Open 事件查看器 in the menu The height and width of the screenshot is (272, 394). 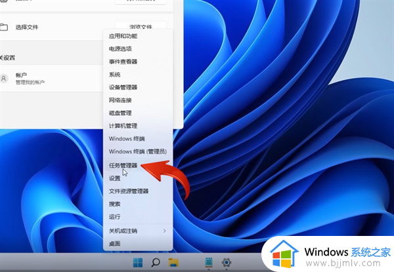[x=138, y=62]
